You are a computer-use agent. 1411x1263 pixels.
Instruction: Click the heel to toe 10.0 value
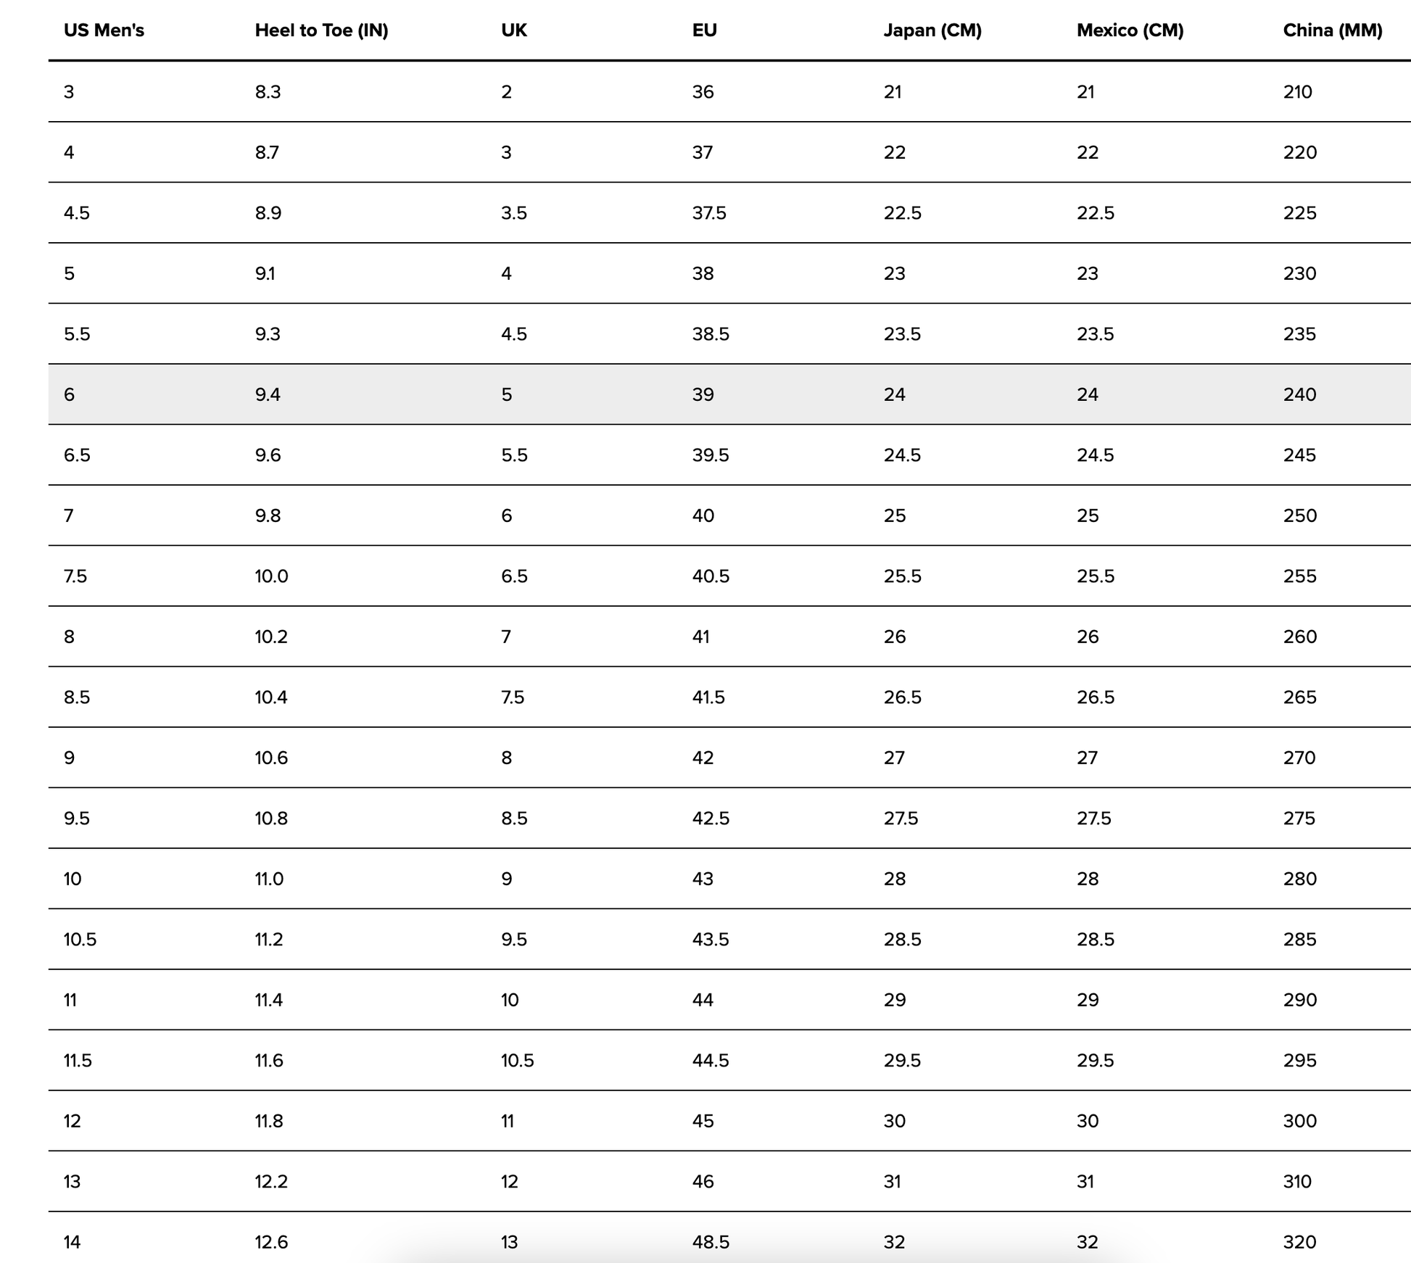coord(271,576)
